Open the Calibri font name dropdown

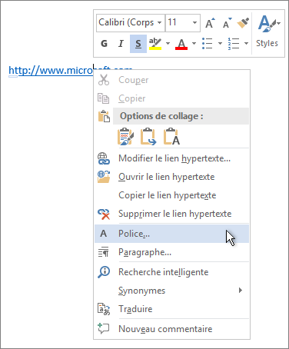click(160, 22)
